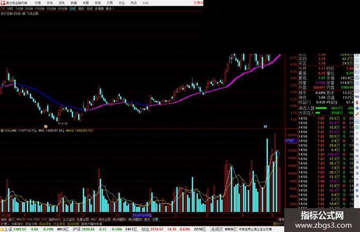Select the 月线 period tab in top bar
The width and height of the screenshot is (360, 232).
(x=89, y=8)
